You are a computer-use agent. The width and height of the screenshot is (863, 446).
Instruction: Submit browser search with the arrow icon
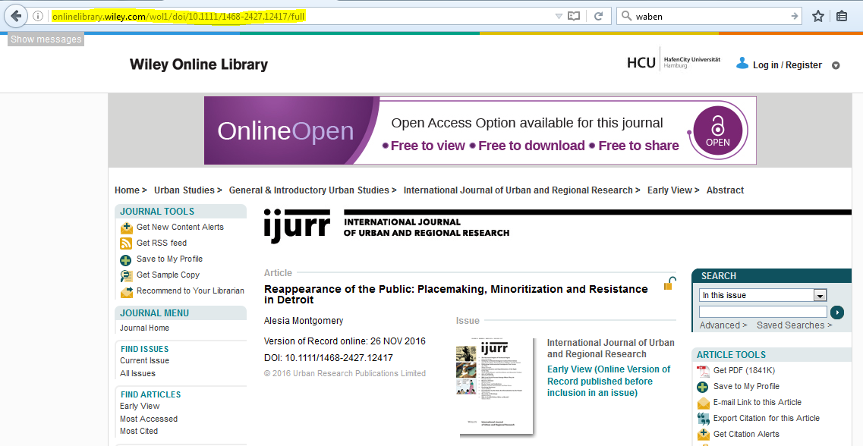(x=794, y=16)
